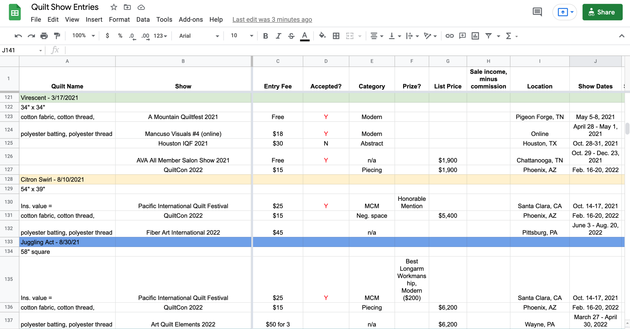Toggle strikethrough formatting
The height and width of the screenshot is (329, 630).
(x=291, y=36)
